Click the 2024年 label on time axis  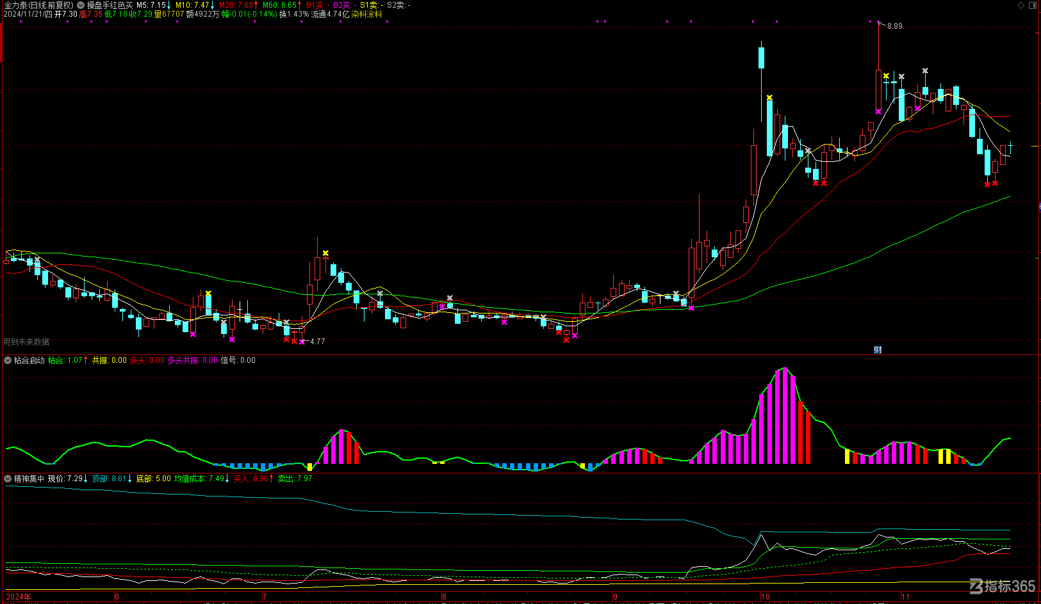tap(18, 597)
